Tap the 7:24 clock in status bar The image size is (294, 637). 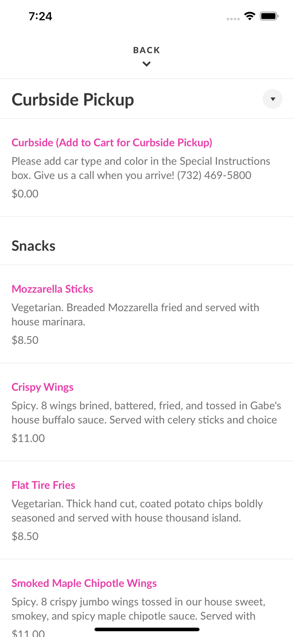pyautogui.click(x=40, y=17)
